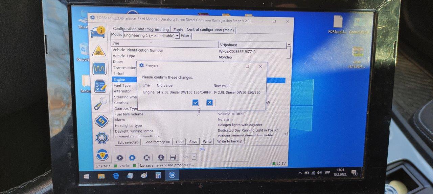Viewport: 433px width, 194px height.
Task: Click the Load factory AB button
Action: (157, 142)
